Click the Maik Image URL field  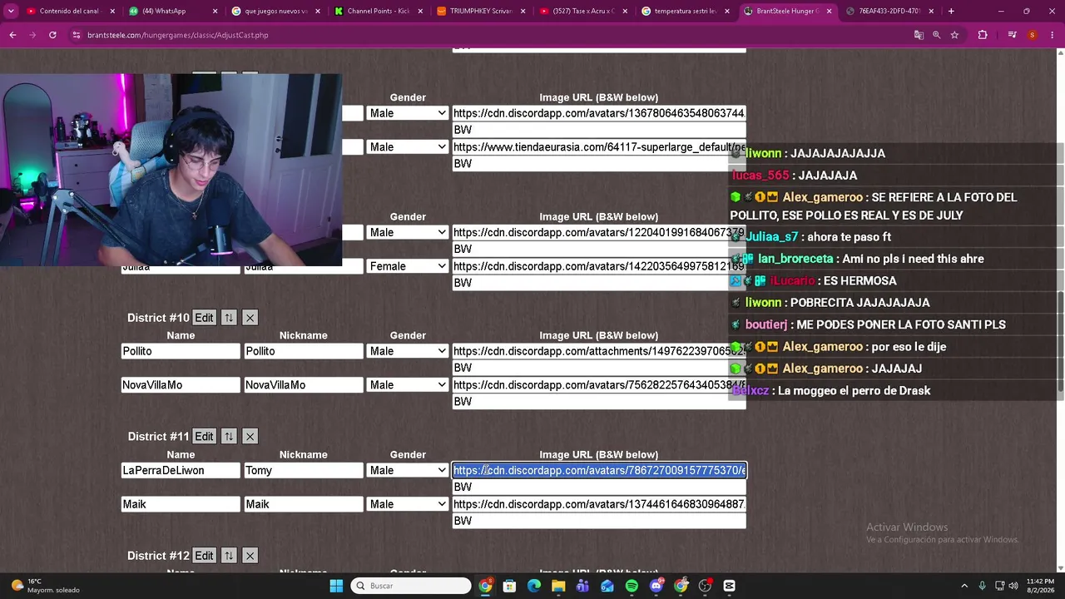pyautogui.click(x=599, y=504)
